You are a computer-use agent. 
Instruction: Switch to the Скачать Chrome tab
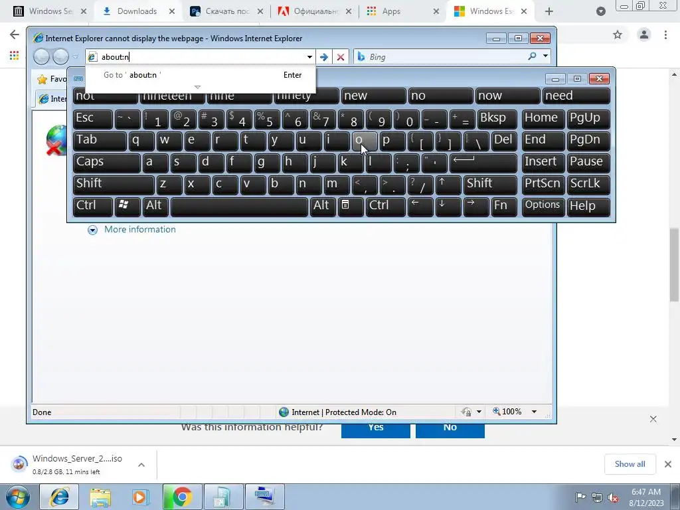pos(227,11)
